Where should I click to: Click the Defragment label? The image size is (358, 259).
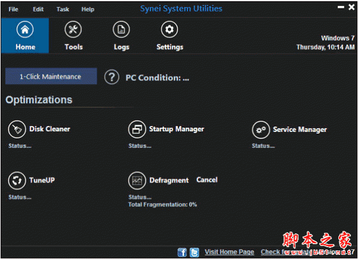coord(169,180)
